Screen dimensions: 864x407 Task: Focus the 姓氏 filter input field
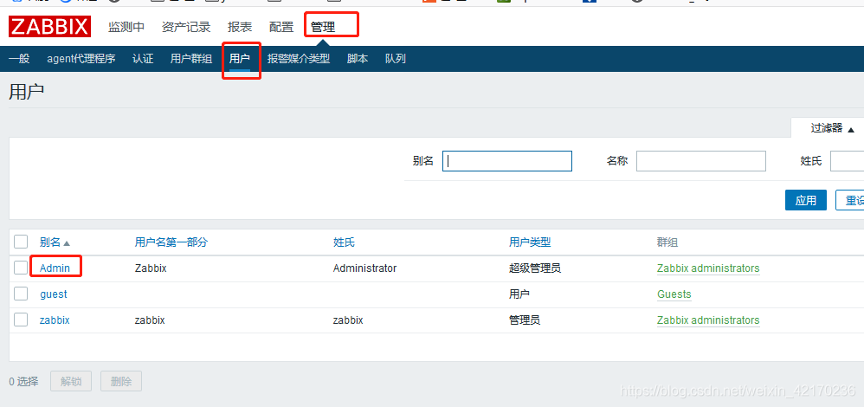(847, 161)
